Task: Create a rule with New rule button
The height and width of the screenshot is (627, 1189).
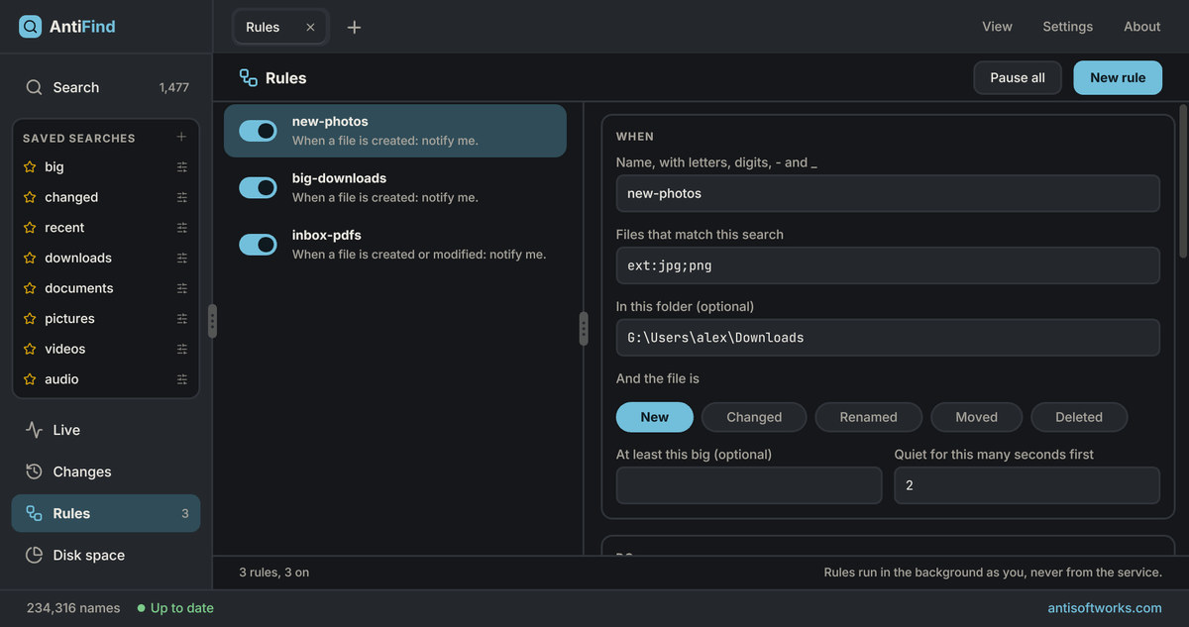Action: click(1118, 77)
